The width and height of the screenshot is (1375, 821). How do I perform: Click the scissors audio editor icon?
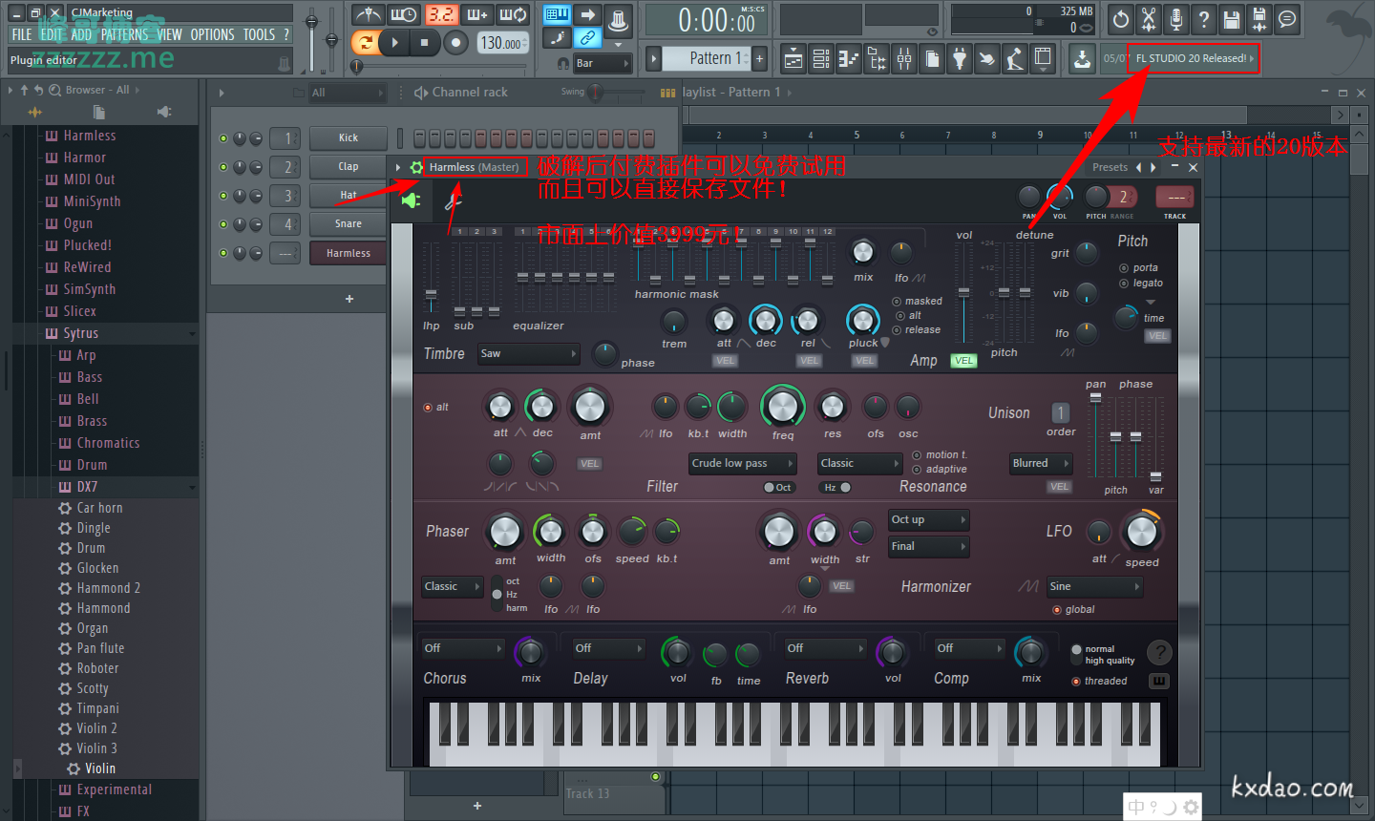click(1149, 18)
